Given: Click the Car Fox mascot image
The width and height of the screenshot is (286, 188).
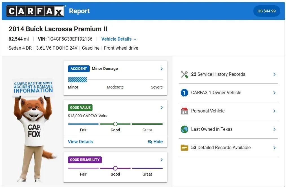Looking at the screenshot, I should pyautogui.click(x=34, y=131).
